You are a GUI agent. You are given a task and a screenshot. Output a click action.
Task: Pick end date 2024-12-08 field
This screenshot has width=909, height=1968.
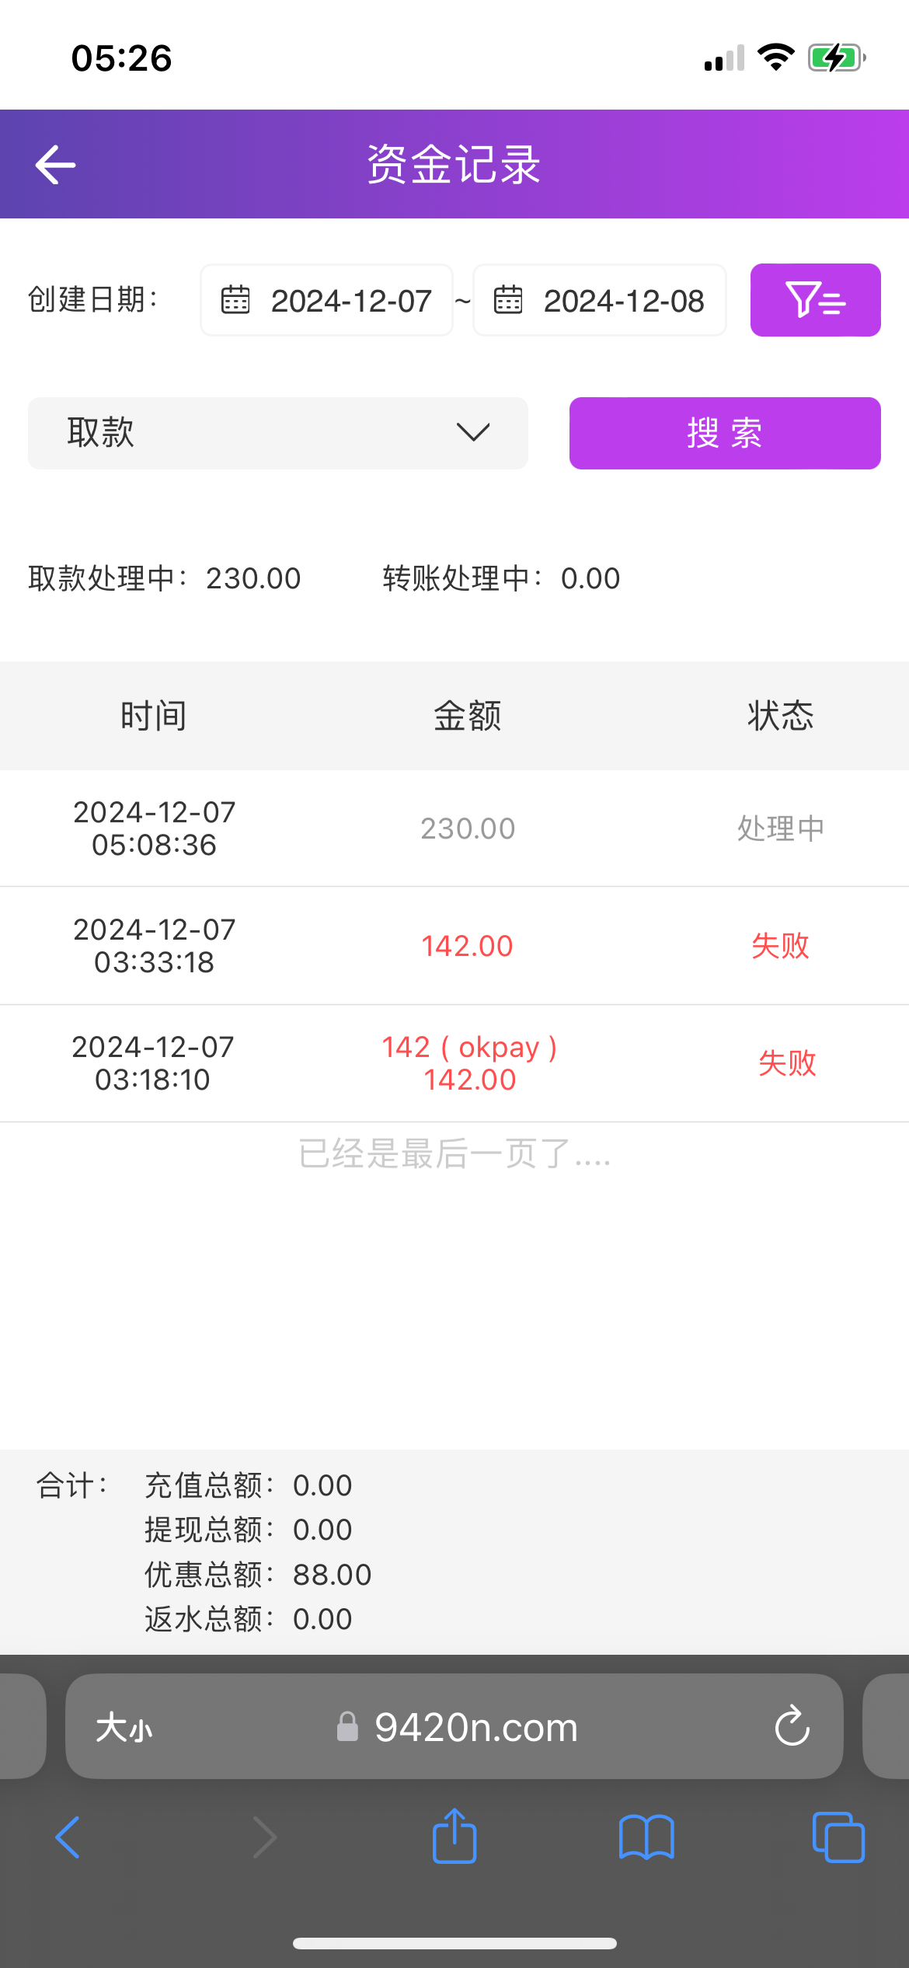[x=623, y=301]
